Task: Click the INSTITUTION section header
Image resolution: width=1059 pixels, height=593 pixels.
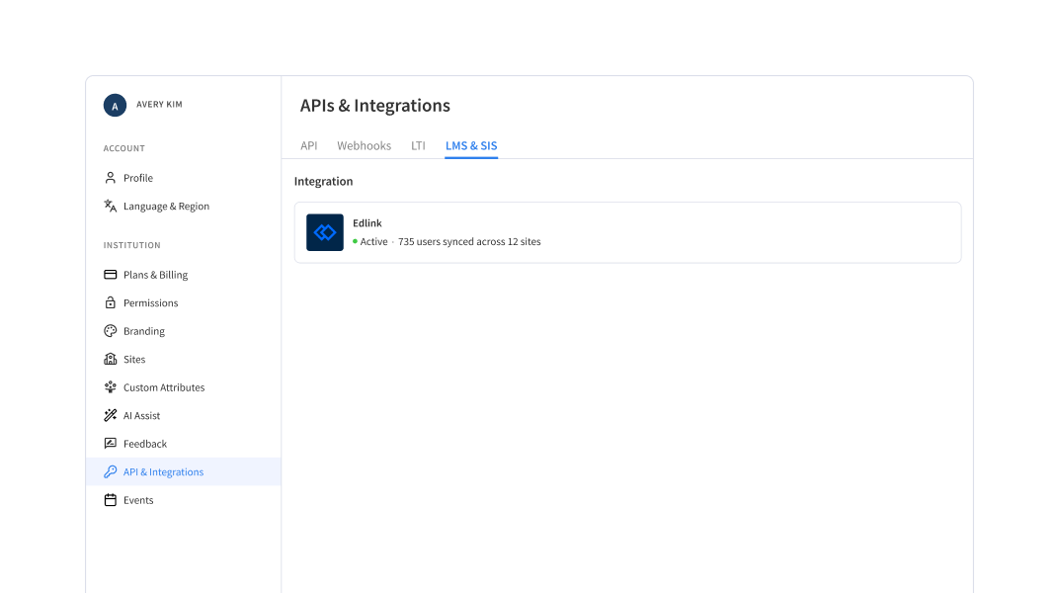Action: point(131,245)
